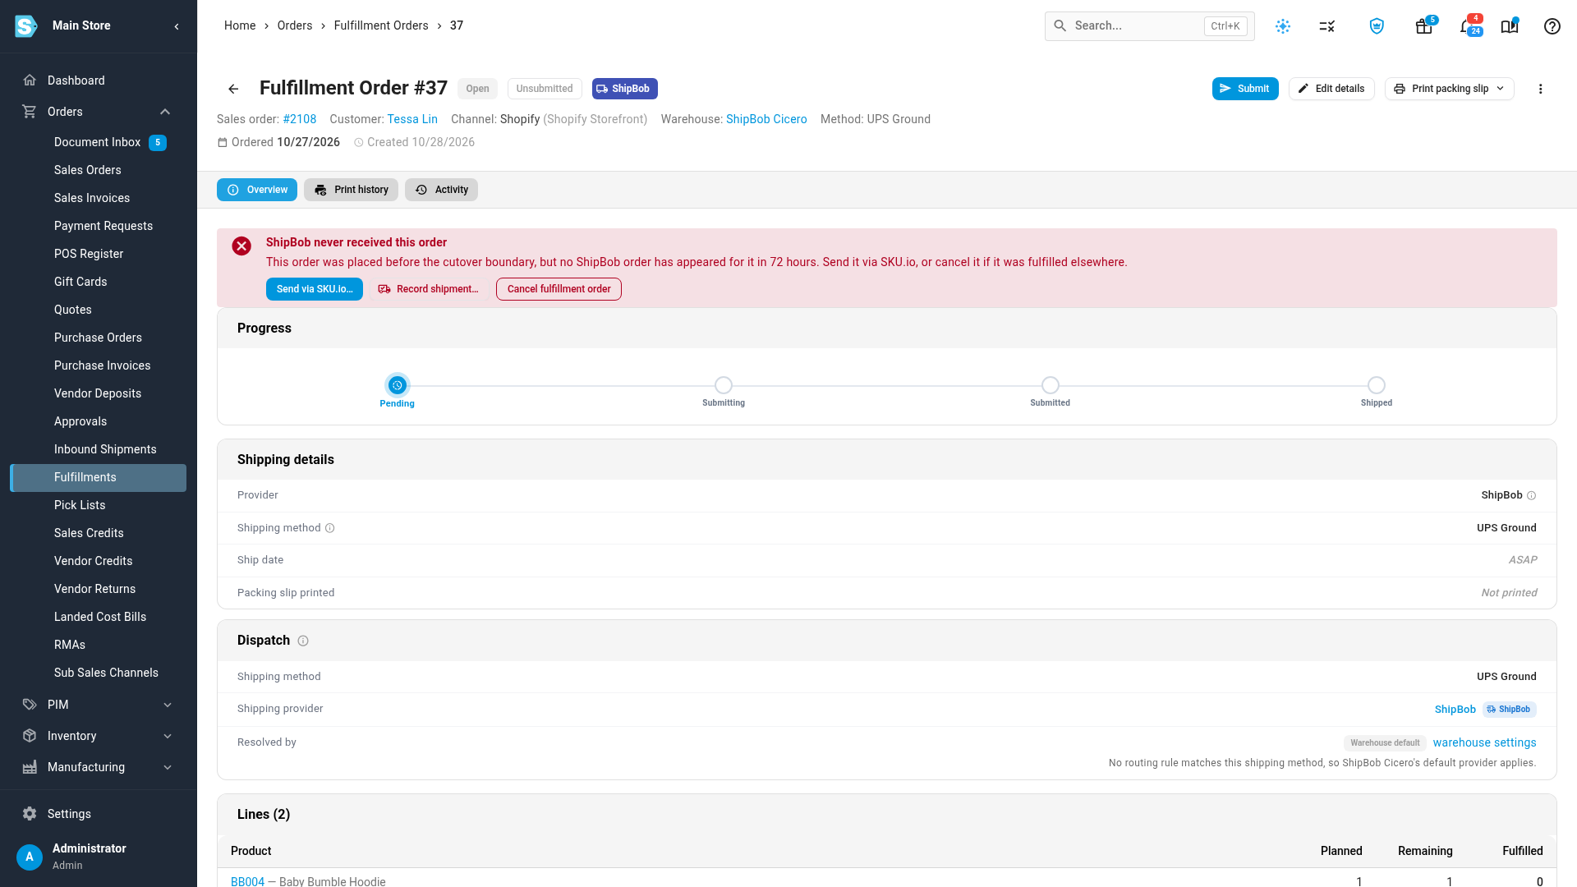
Task: Click the Pending progress step marker
Action: coord(398,385)
